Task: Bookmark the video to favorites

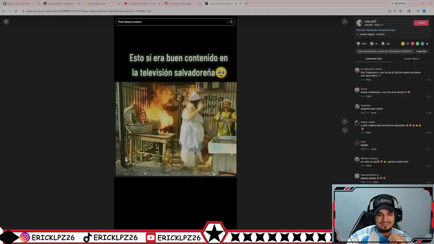Action: click(x=383, y=44)
